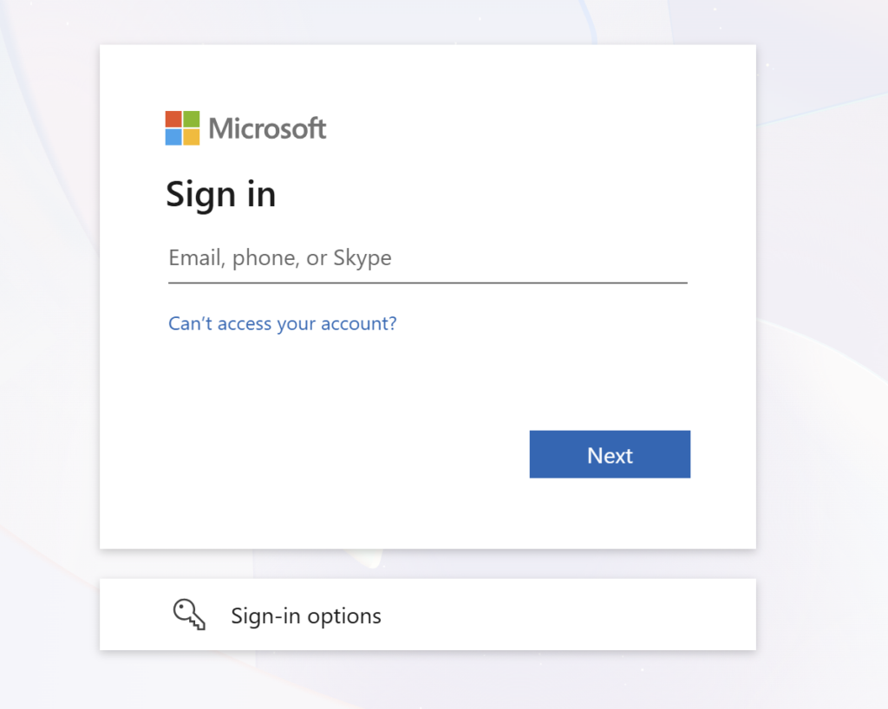The image size is (888, 709).
Task: Click the page background outside the sign-in card
Action: pyautogui.click(x=824, y=347)
